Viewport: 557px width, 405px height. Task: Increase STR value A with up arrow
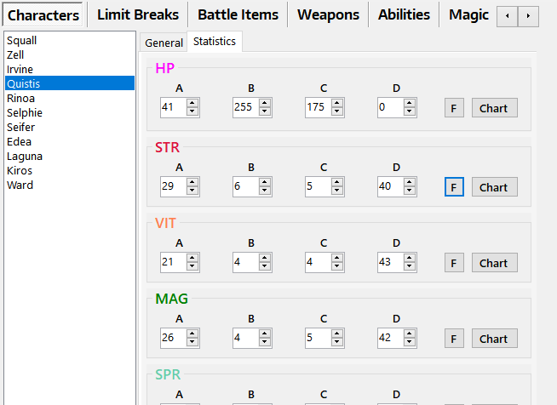point(192,182)
